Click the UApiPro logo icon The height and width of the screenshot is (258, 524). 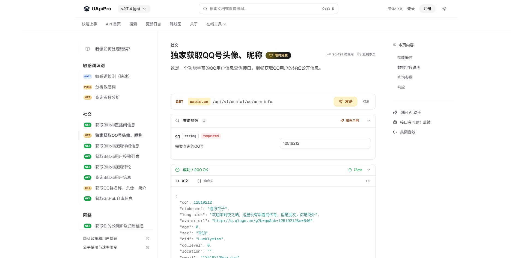87,9
